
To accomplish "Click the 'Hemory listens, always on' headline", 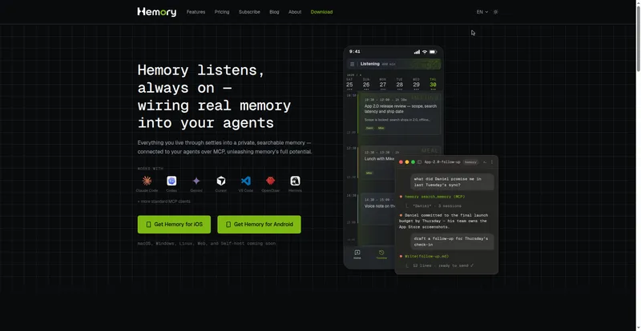I will coord(214,96).
